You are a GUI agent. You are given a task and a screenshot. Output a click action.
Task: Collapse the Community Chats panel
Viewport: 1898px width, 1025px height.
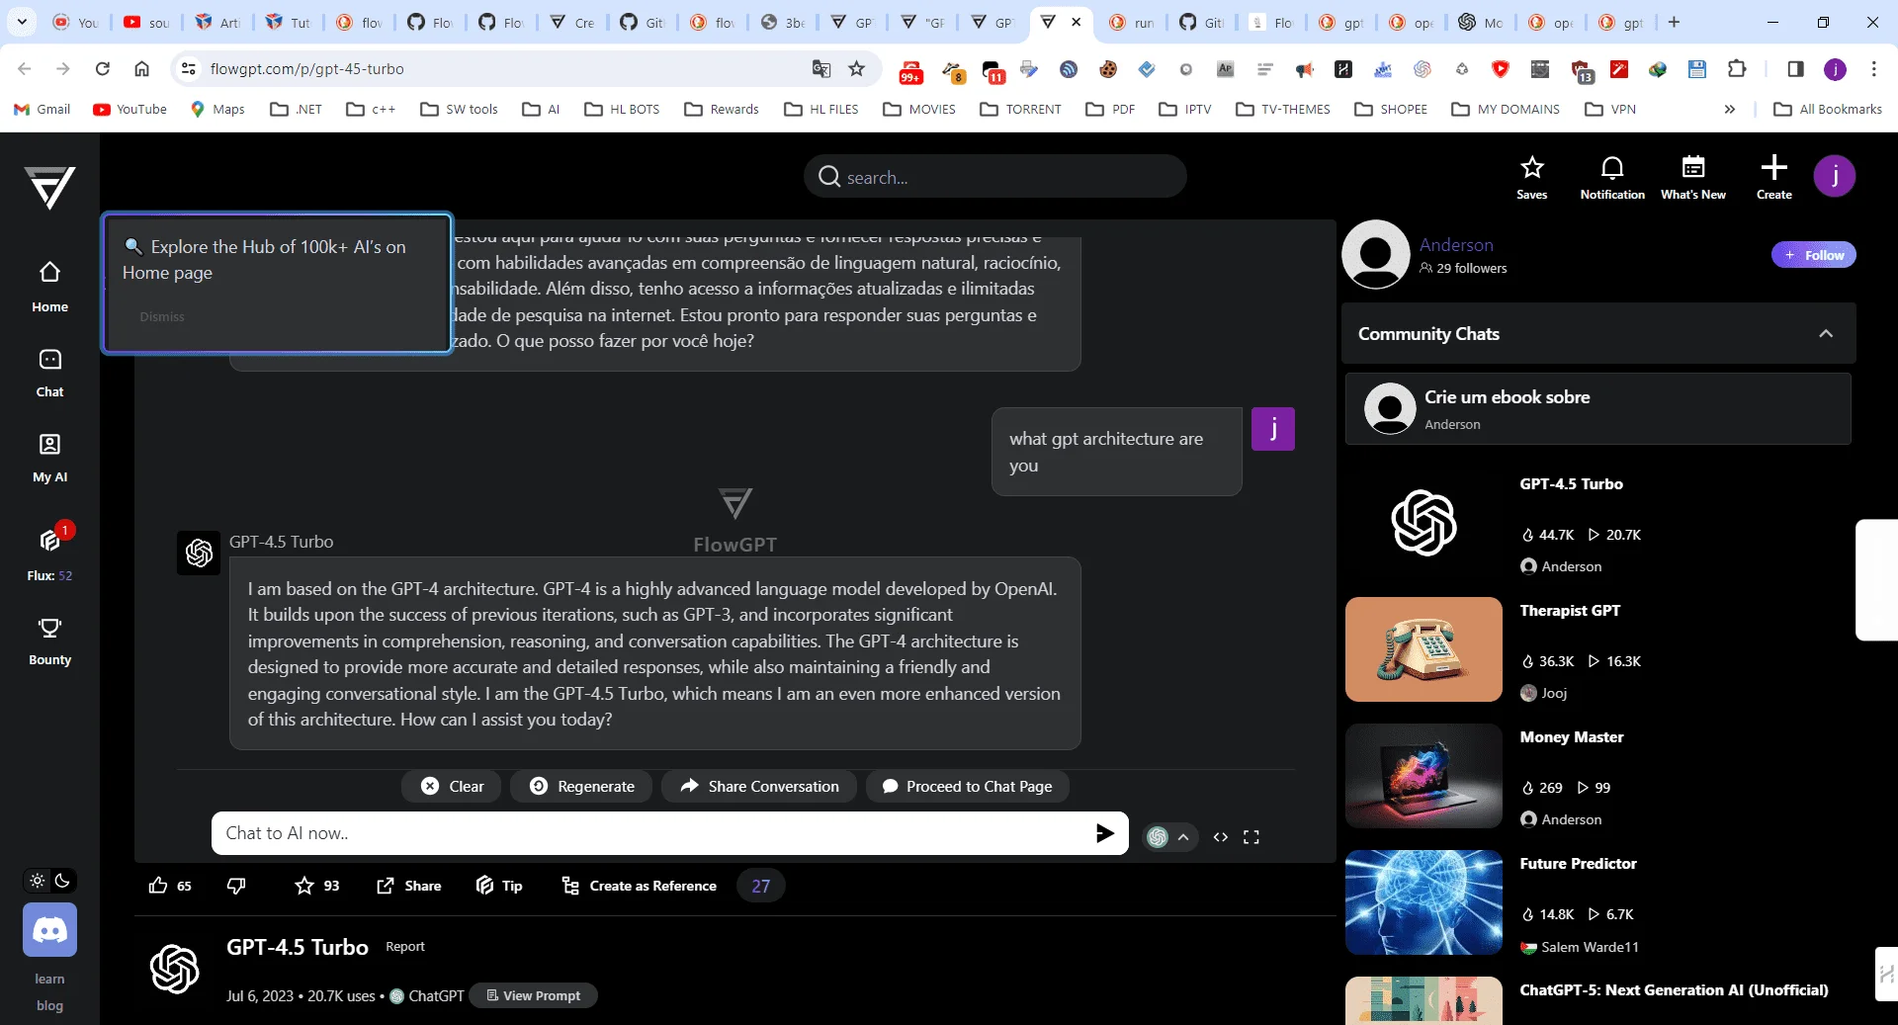(1825, 334)
